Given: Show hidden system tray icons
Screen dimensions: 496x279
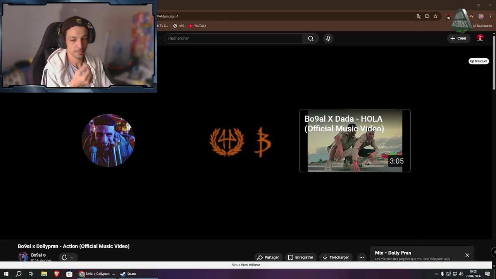Looking at the screenshot, I should [x=436, y=274].
